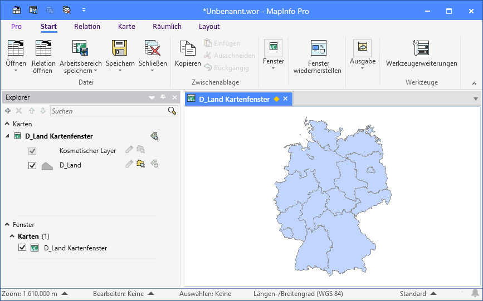Viewport: 483px width, 301px height.
Task: Click the Ausgabe ribbon icon
Action: click(362, 47)
